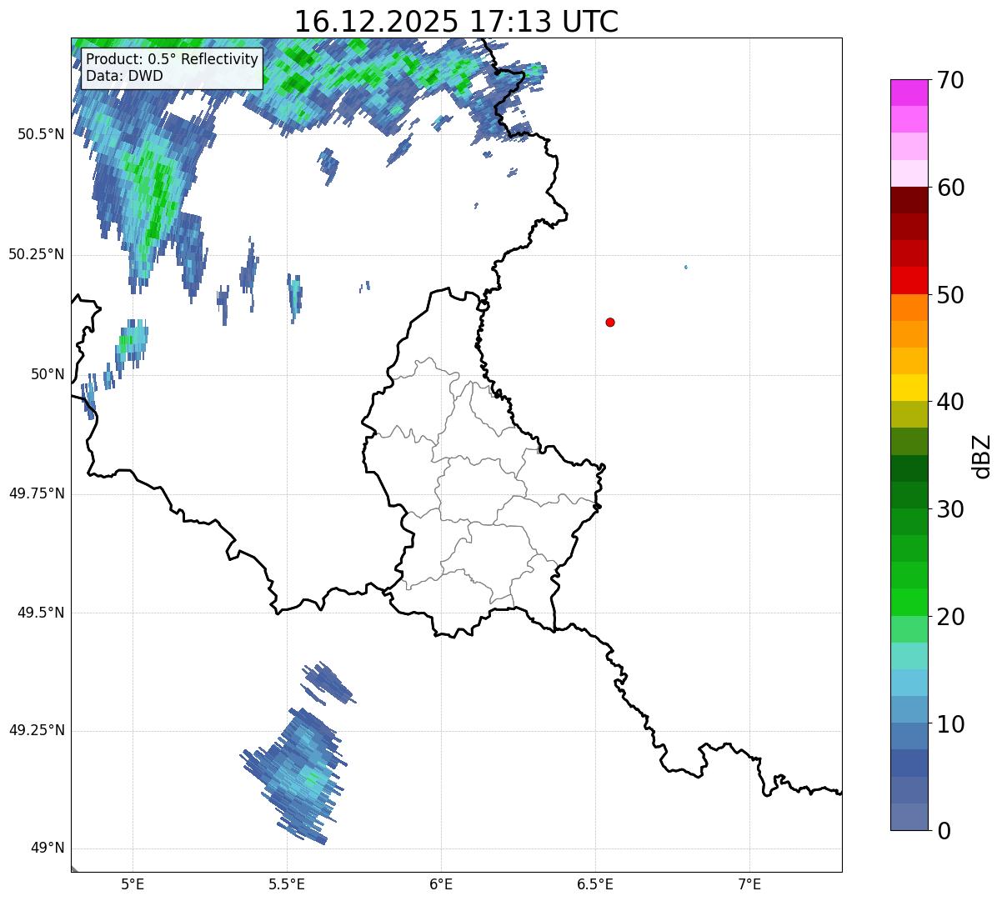Click the 49.25°N latitude label
Screen dimensions: 1002x901
tap(37, 730)
